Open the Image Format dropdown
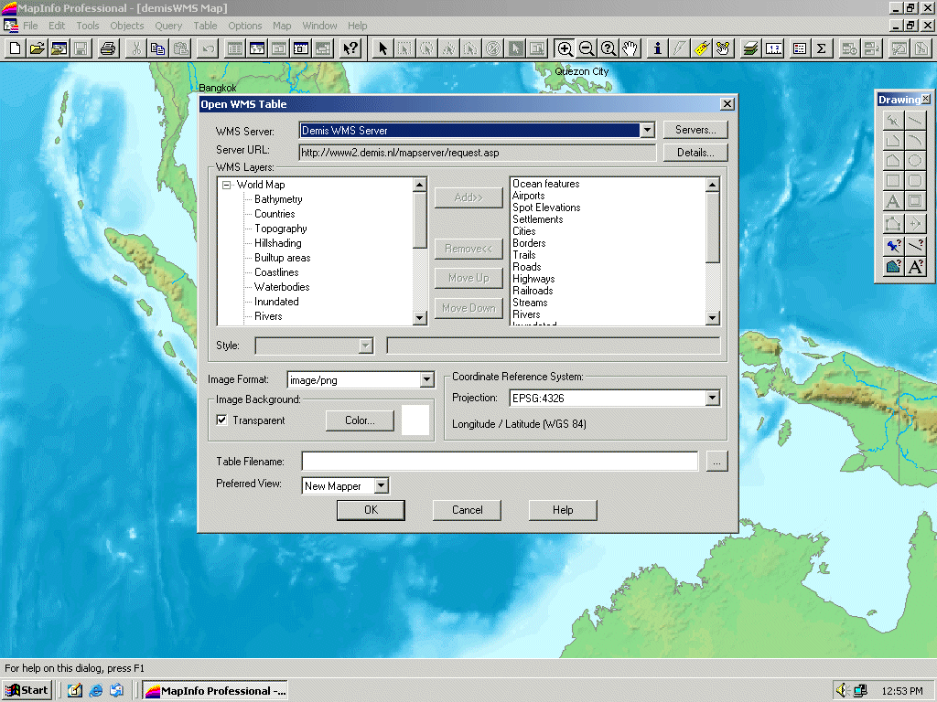937x702 pixels. pos(426,379)
